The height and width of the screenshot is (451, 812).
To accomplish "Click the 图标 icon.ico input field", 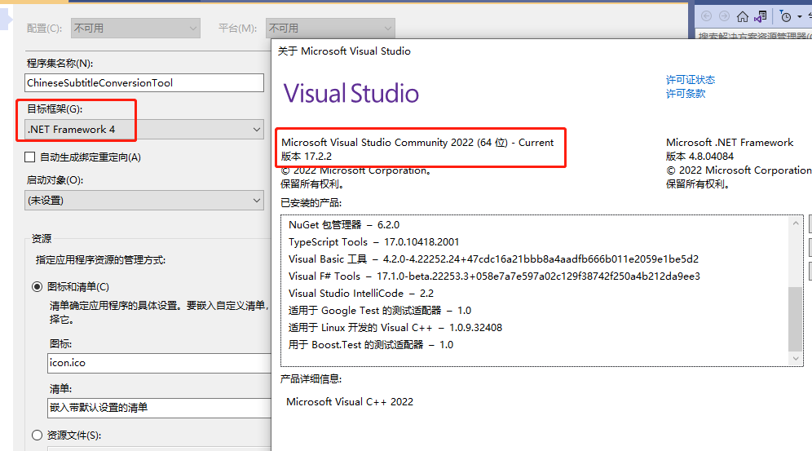I will (x=159, y=363).
